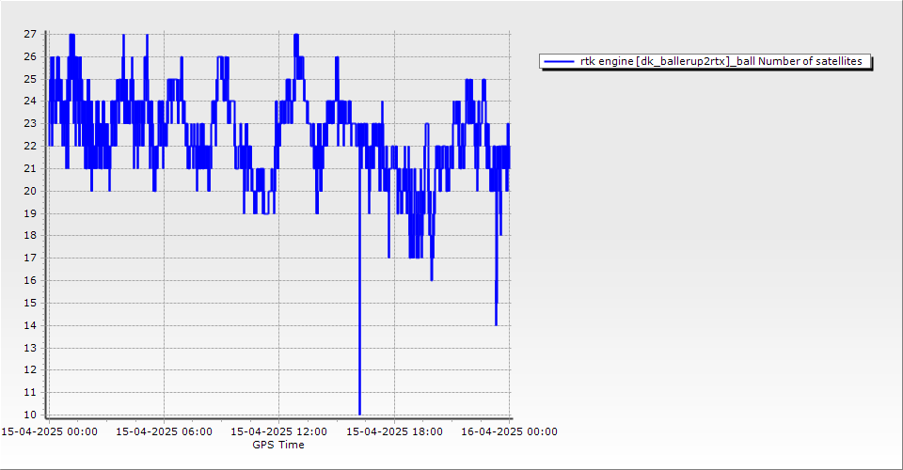Click the x-axis label '15-04-2025 12:00'

tap(278, 431)
